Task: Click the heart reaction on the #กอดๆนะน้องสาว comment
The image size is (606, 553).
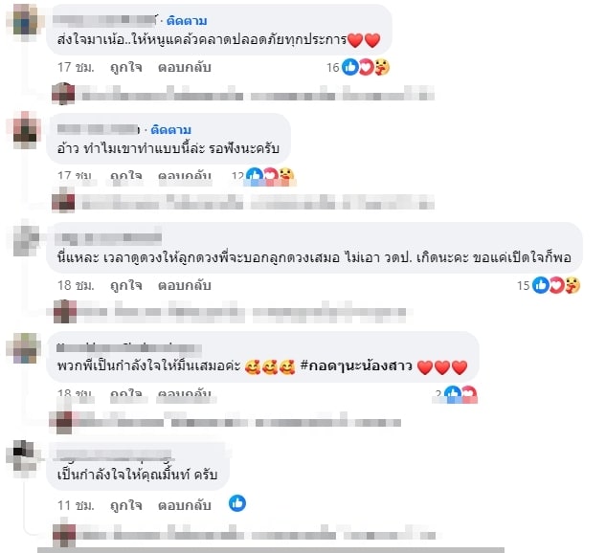Action: pyautogui.click(x=469, y=394)
